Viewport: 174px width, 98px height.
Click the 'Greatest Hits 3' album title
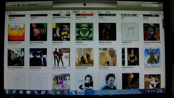[81, 17]
